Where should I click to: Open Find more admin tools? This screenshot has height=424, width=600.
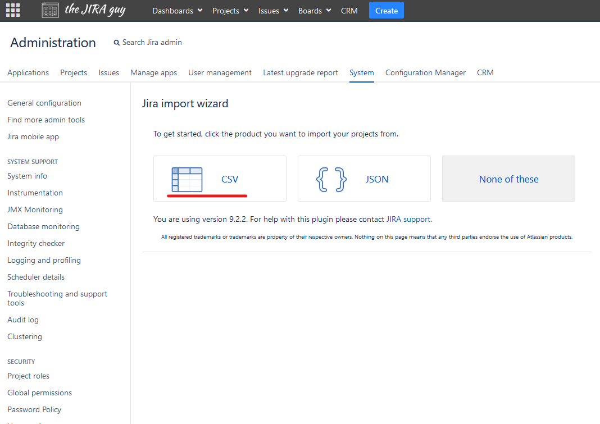coord(46,120)
